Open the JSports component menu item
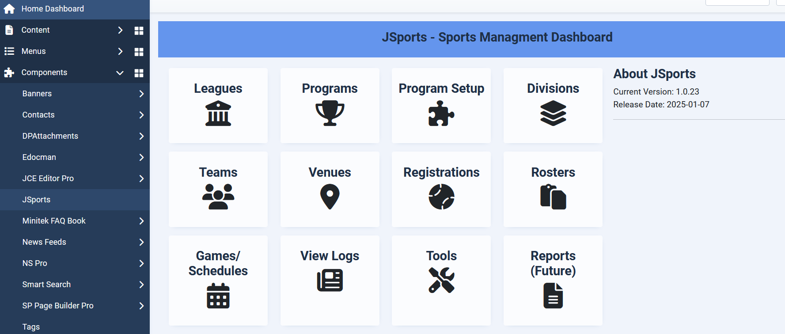Image resolution: width=785 pixels, height=334 pixels. [x=75, y=200]
